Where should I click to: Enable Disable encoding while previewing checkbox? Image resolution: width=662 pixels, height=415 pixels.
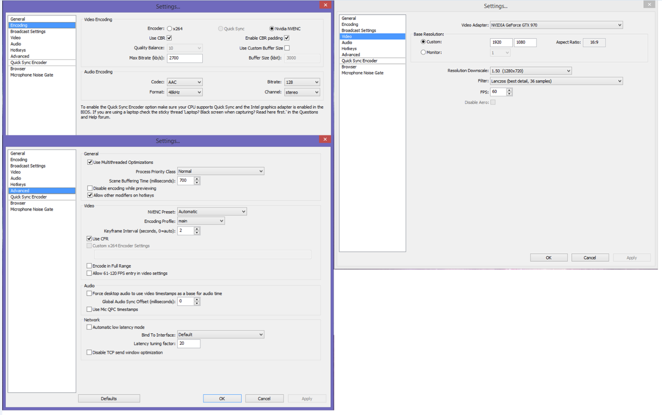coord(90,188)
